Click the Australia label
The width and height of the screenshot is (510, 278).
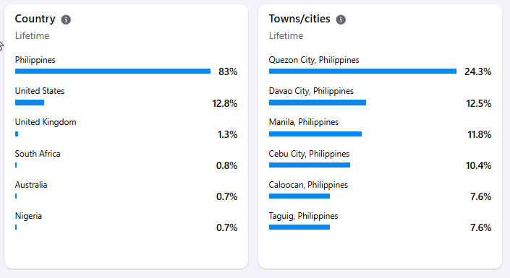tap(31, 185)
